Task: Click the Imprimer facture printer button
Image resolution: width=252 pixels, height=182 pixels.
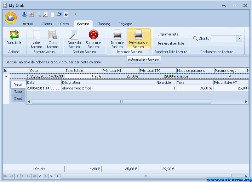Action: point(117,39)
